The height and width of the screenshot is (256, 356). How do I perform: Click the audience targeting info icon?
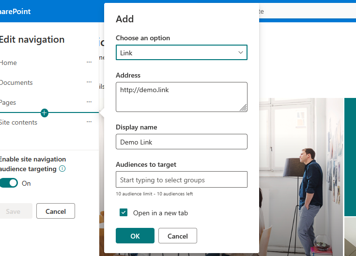click(62, 169)
